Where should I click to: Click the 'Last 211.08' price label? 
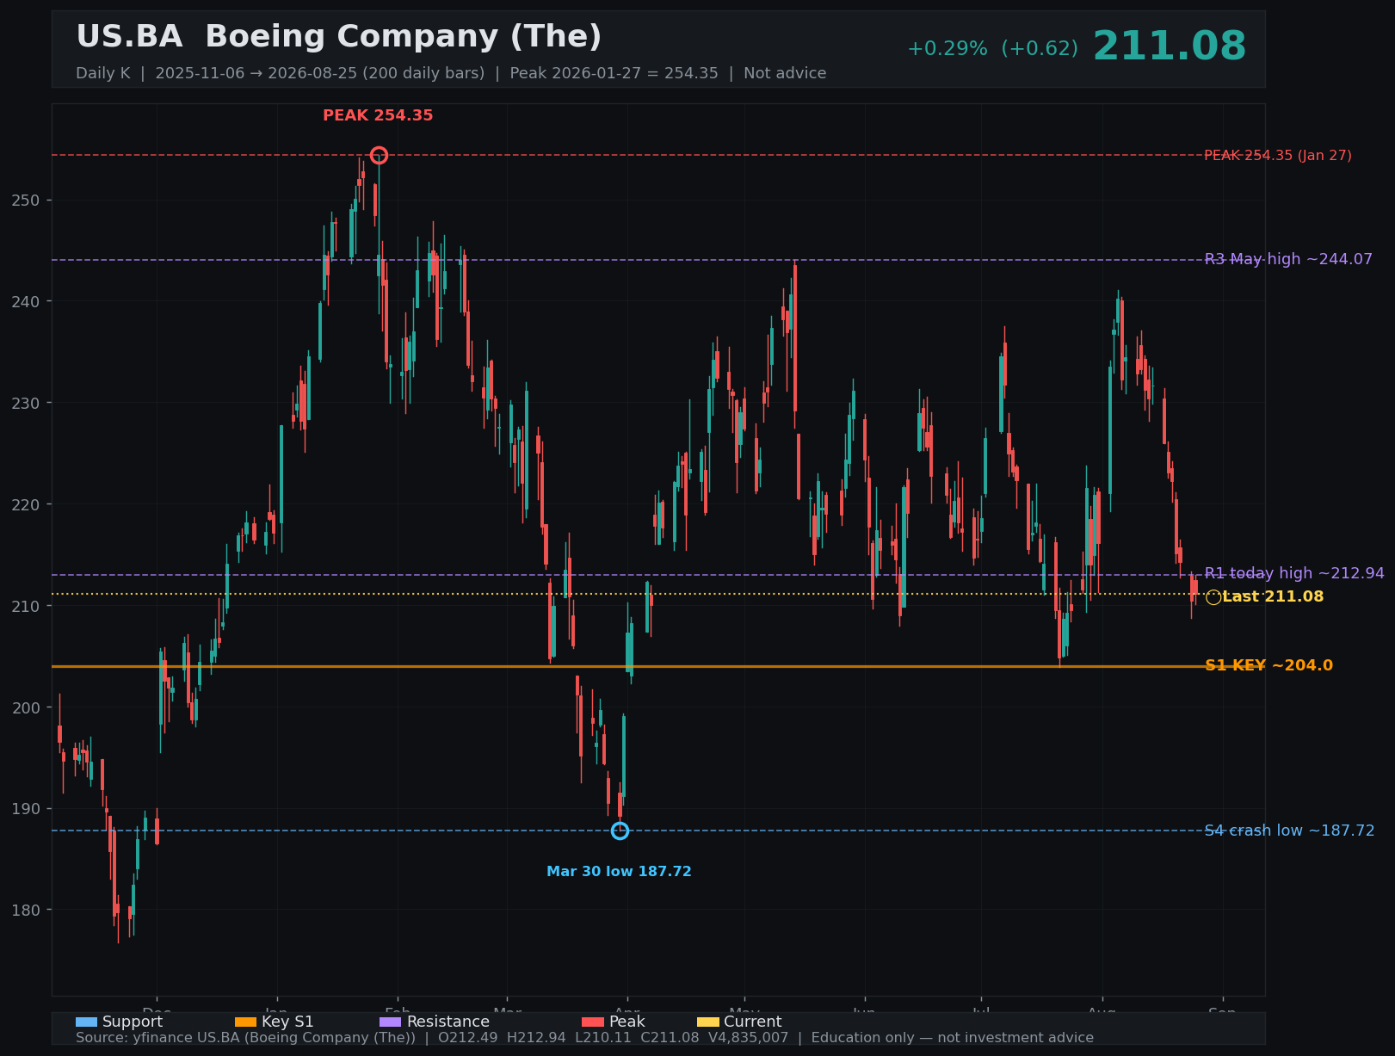tap(1273, 596)
